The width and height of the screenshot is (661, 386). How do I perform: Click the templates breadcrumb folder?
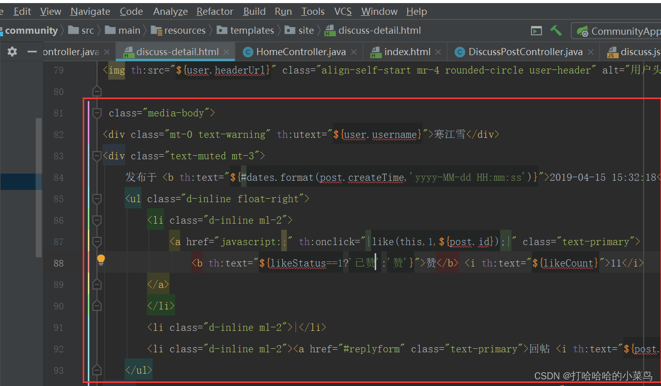(x=246, y=31)
